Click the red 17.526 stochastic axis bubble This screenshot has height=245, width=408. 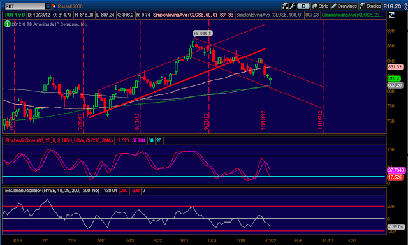pyautogui.click(x=395, y=177)
